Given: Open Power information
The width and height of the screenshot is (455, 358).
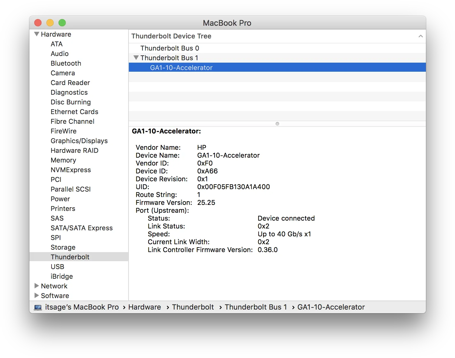Looking at the screenshot, I should (60, 199).
